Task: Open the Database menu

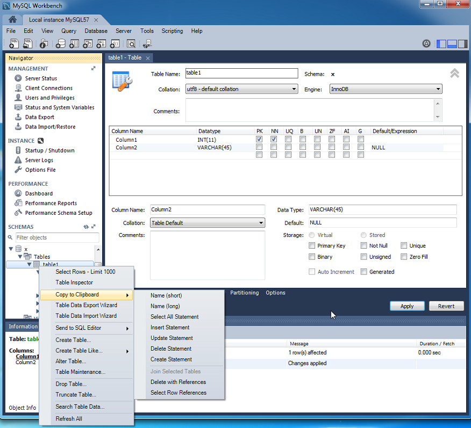Action: coord(96,31)
